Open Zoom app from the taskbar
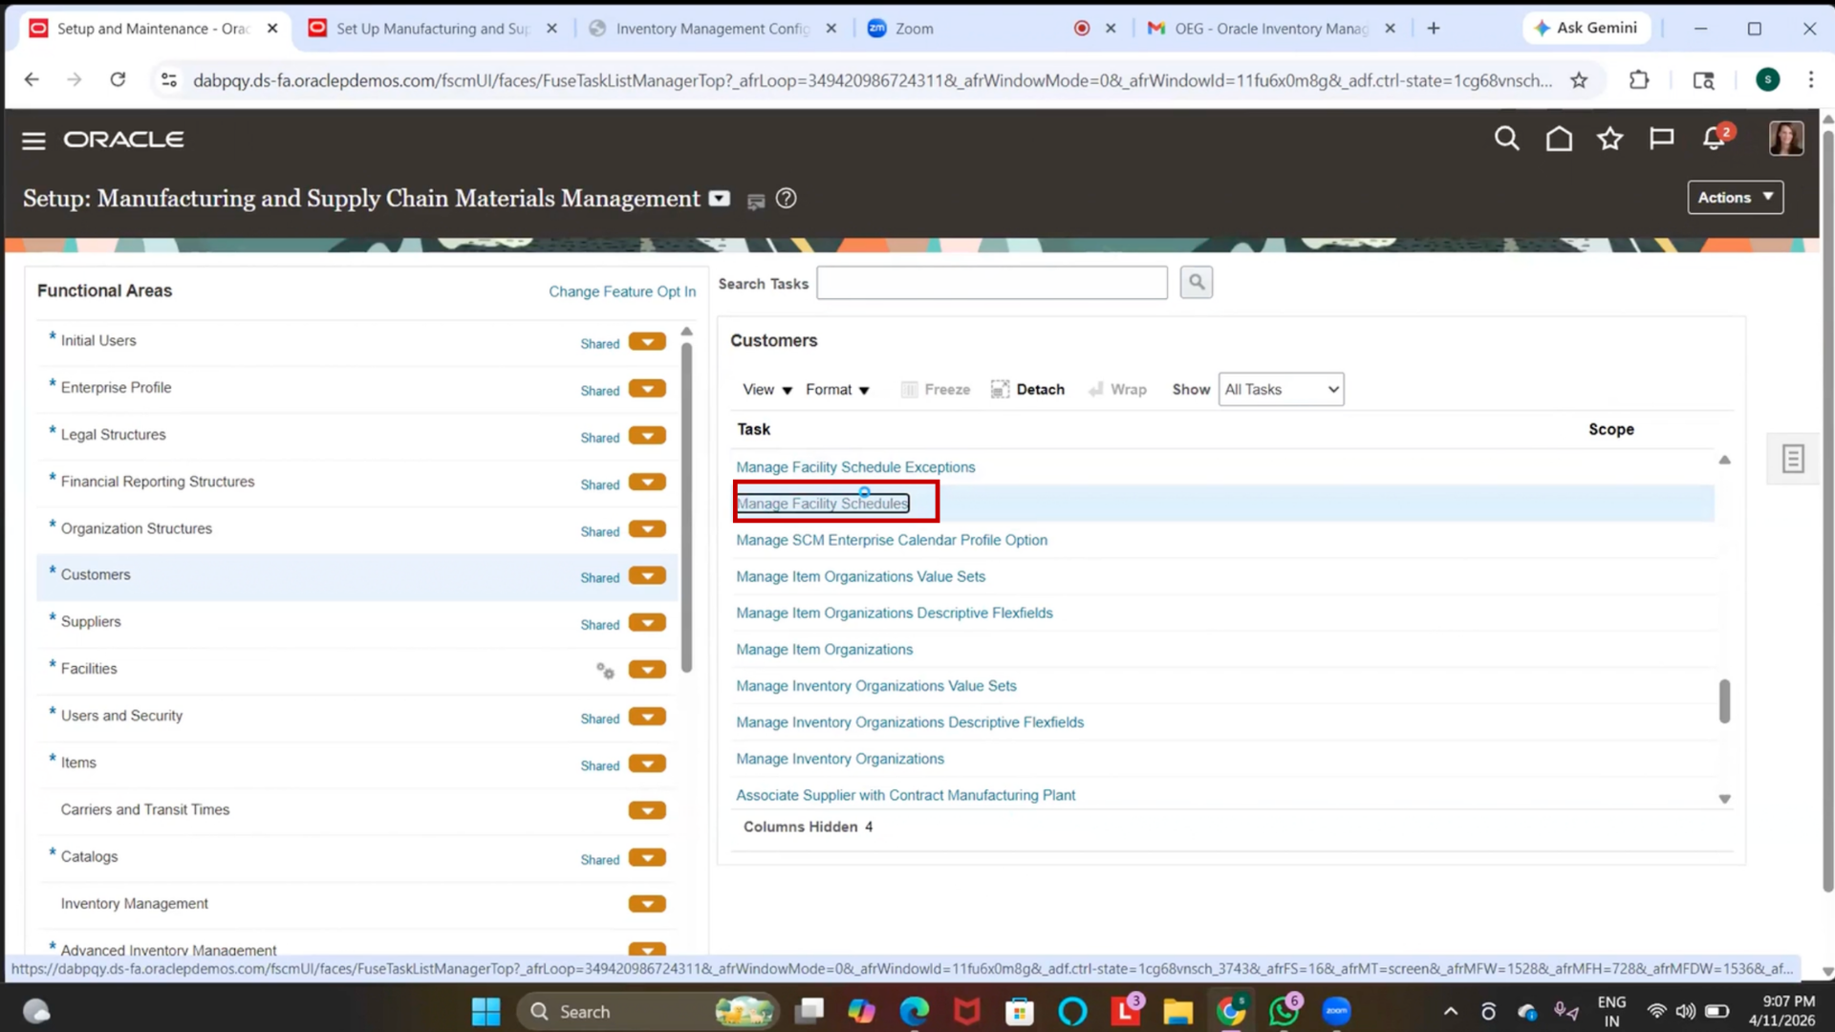The width and height of the screenshot is (1835, 1032). tap(1336, 1011)
